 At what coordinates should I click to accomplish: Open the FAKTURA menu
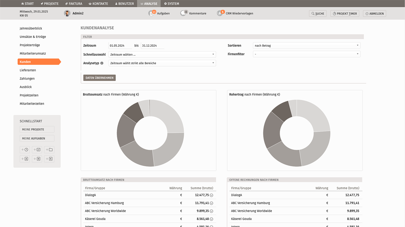[74, 3]
